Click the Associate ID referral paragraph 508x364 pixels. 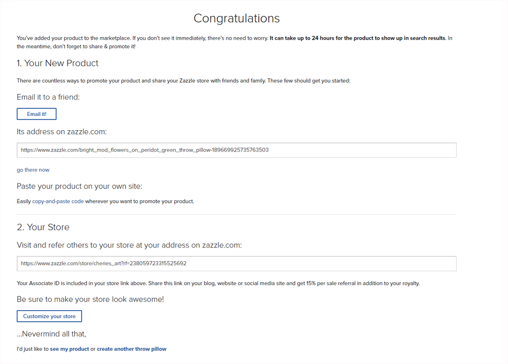[218, 283]
